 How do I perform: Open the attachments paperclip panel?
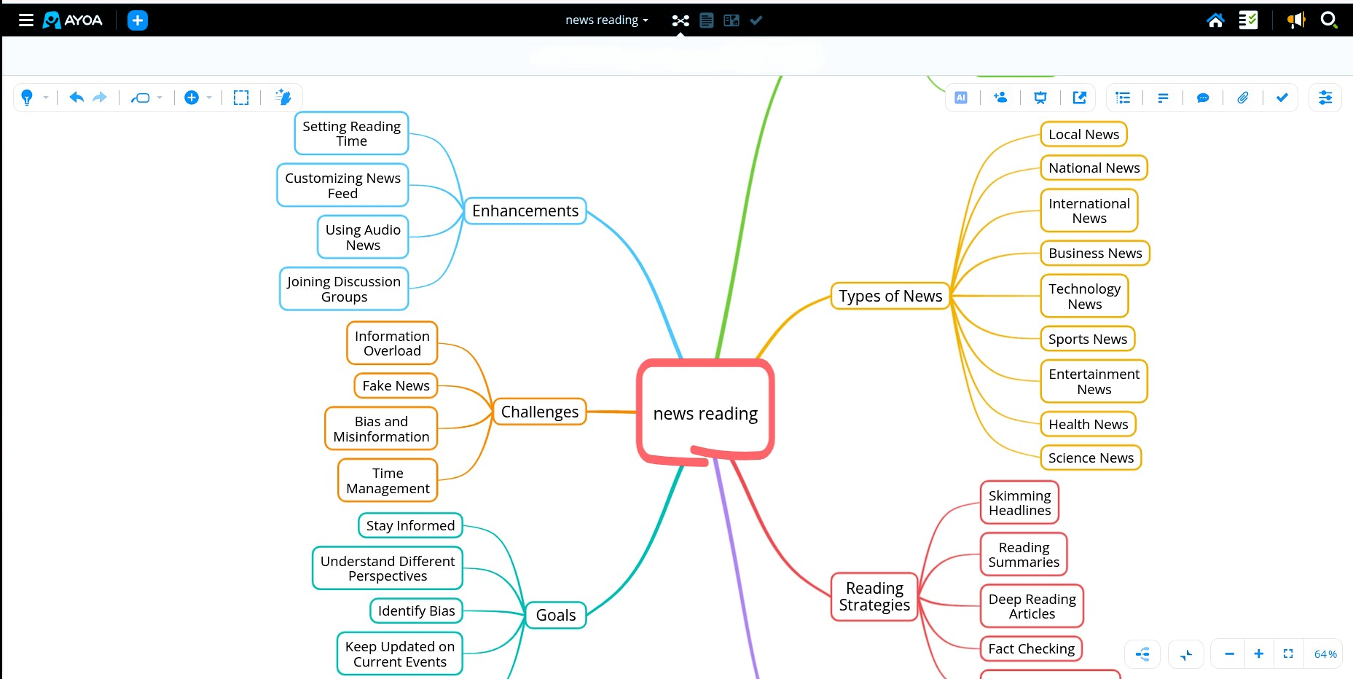pyautogui.click(x=1243, y=98)
